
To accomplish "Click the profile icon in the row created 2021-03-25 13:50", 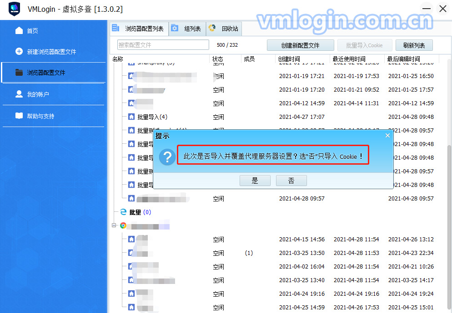I will tap(131, 253).
